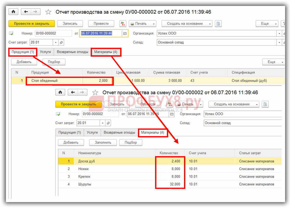This screenshot has width=291, height=208.
Task: Click the back arrow in the upper window
Action: coord(26,12)
